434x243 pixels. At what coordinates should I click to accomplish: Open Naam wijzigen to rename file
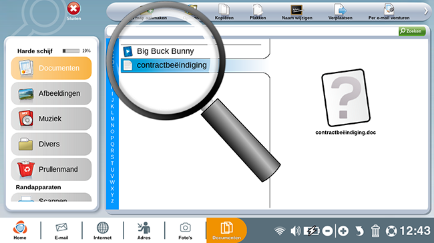[x=296, y=12]
